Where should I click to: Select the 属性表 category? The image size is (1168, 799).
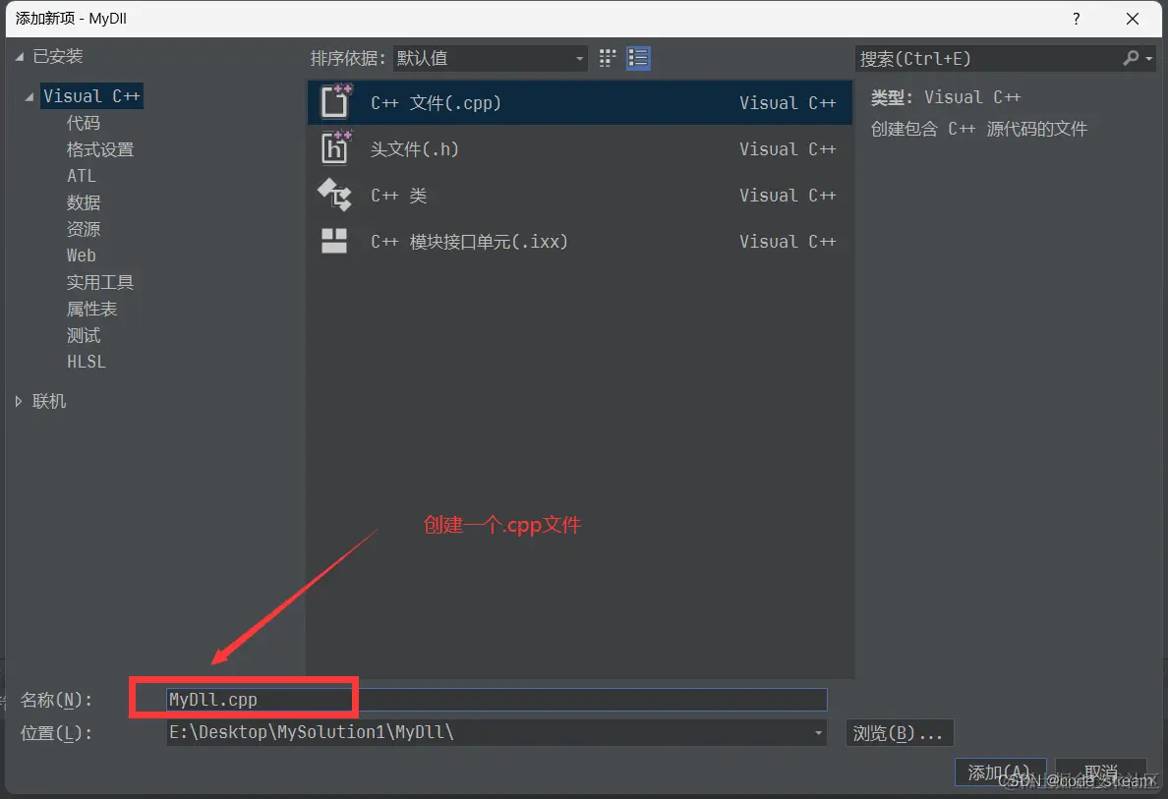[x=91, y=309]
